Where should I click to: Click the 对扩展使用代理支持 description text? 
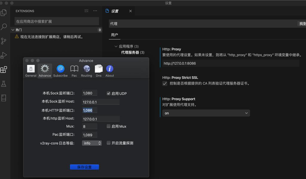click(x=180, y=105)
